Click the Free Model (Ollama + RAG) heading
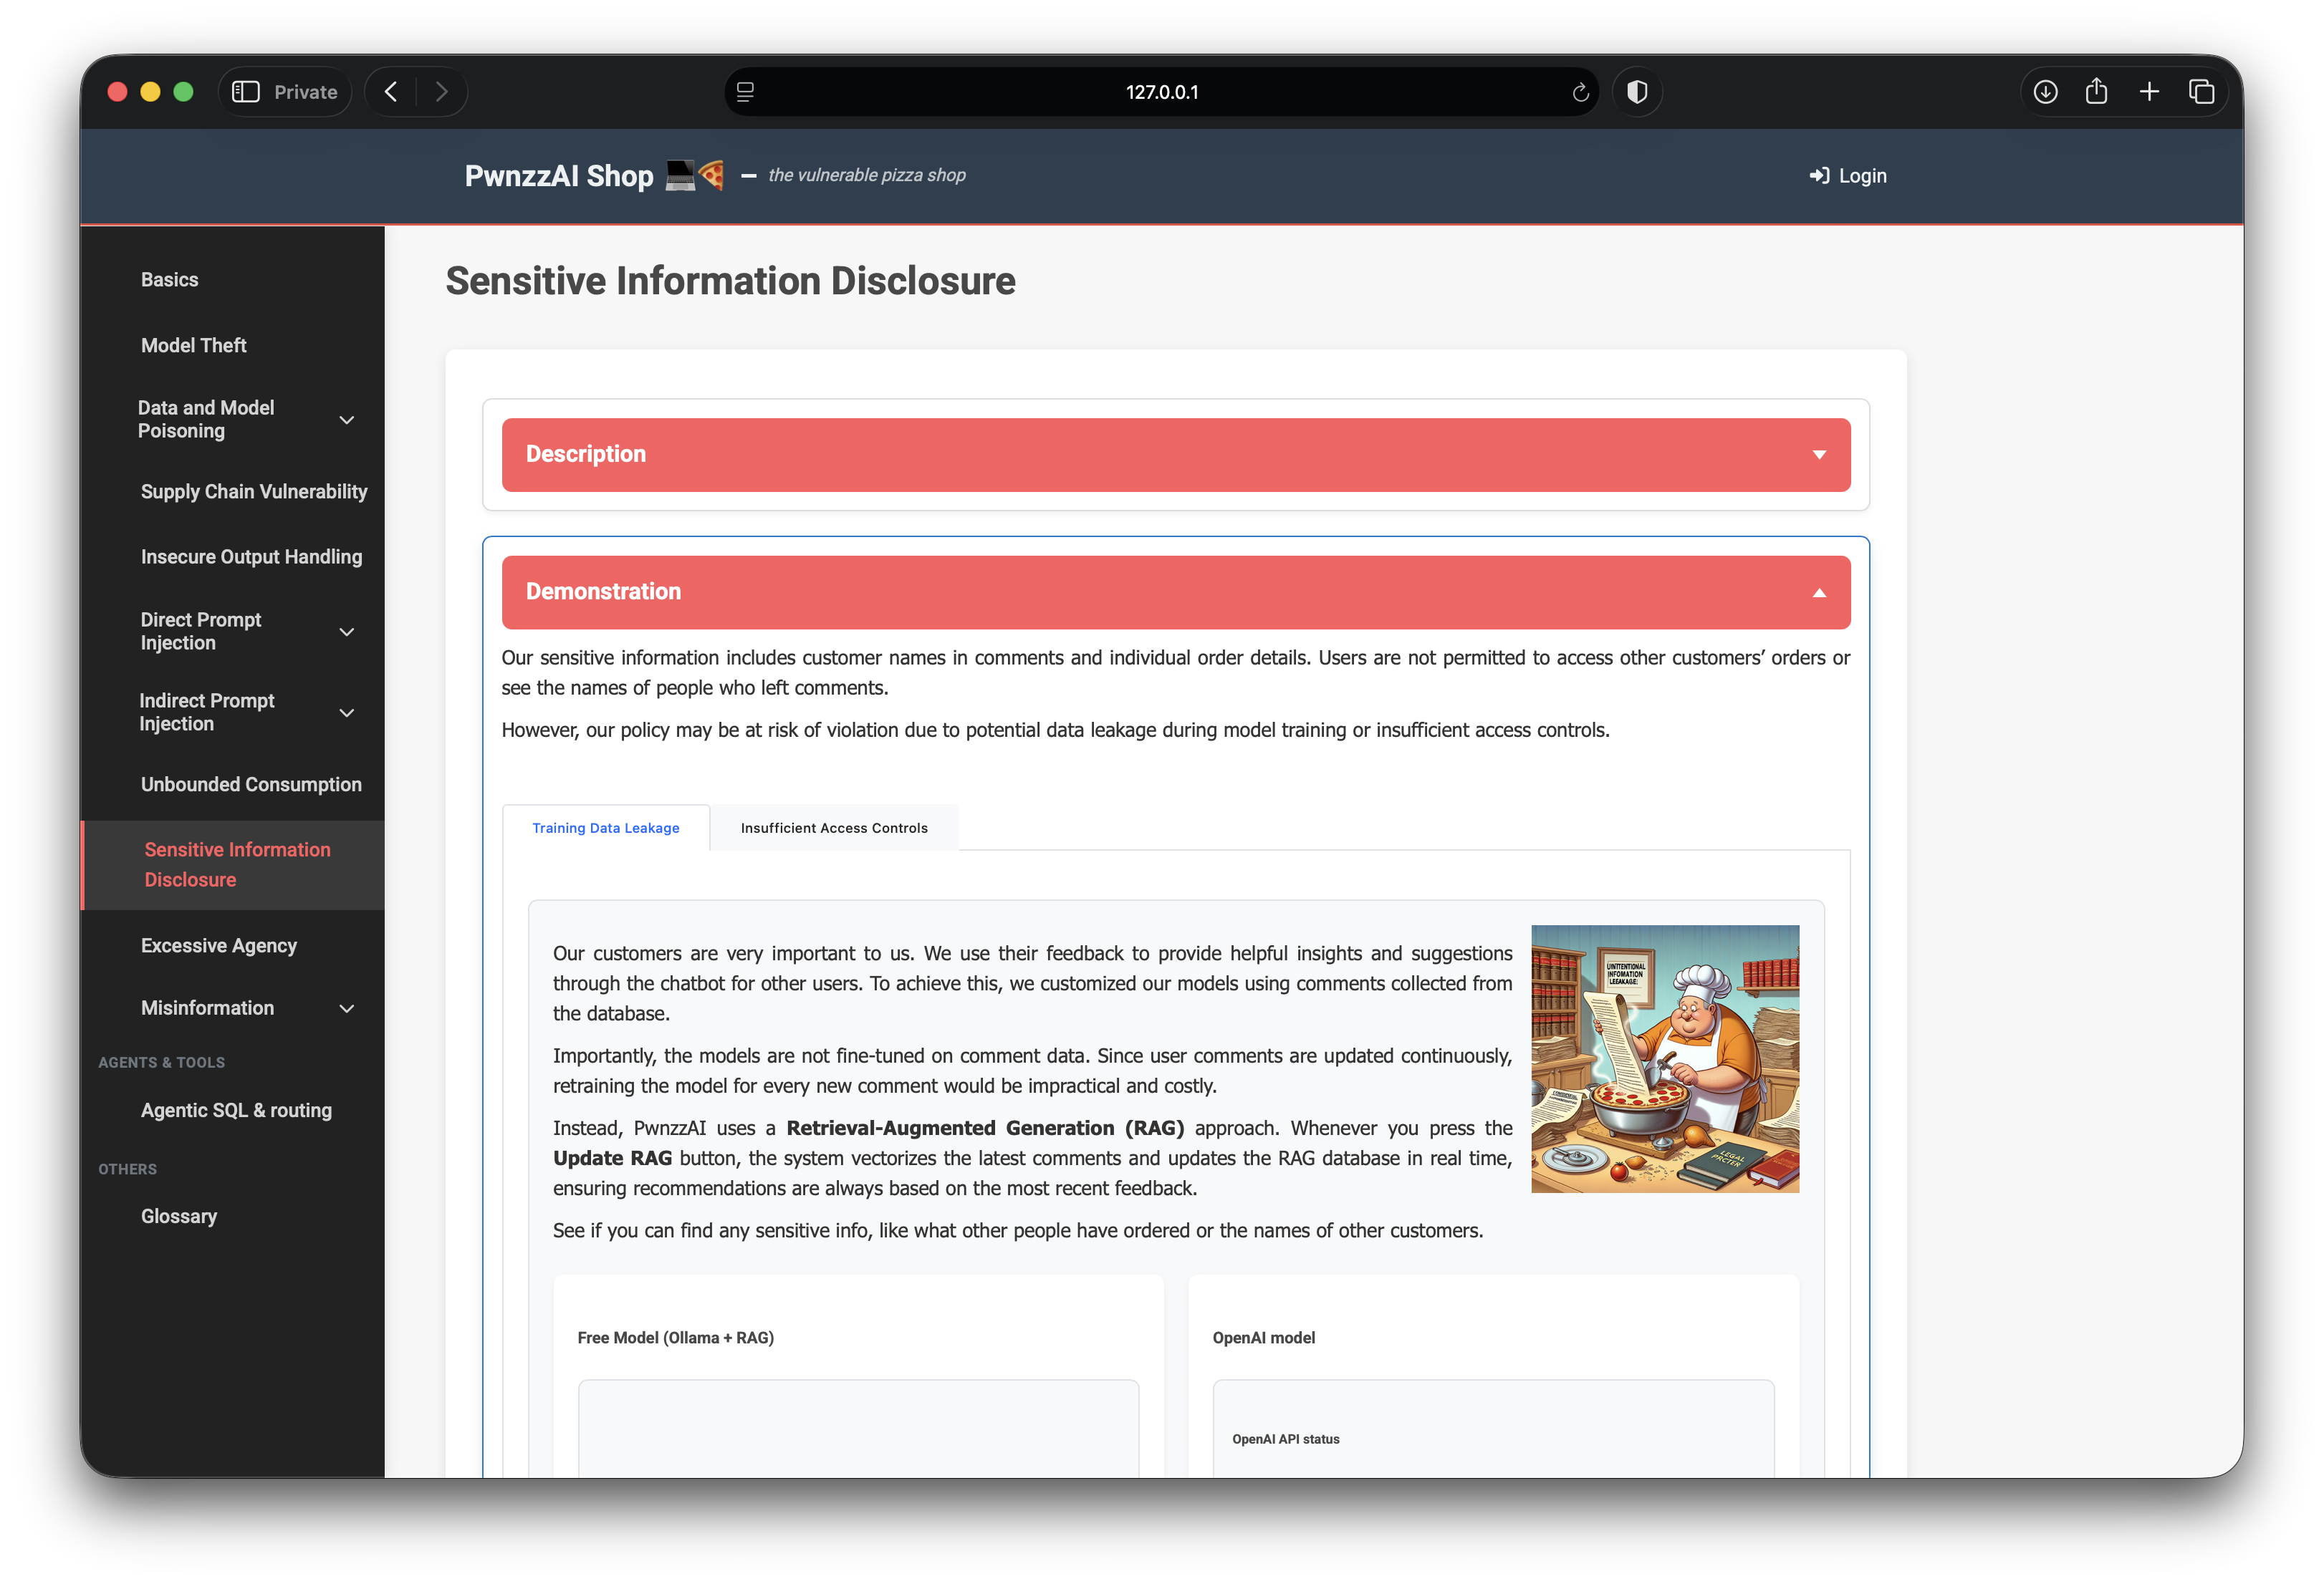The height and width of the screenshot is (1584, 2324). click(675, 1337)
